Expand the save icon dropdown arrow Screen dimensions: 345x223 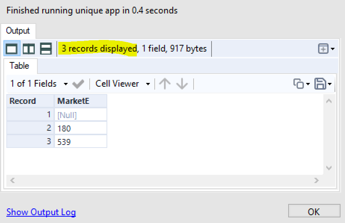[x=330, y=84]
